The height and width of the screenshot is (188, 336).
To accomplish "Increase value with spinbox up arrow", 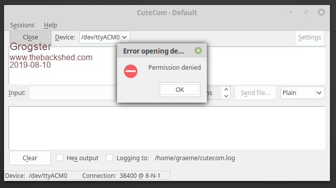I will (226, 89).
